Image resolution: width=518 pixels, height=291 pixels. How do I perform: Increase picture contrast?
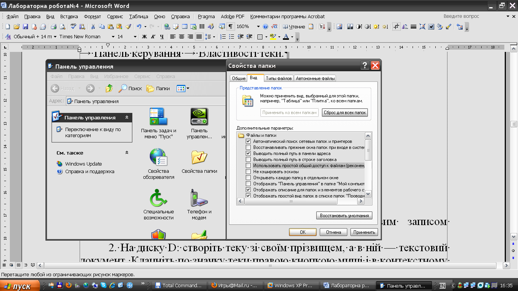(358, 27)
